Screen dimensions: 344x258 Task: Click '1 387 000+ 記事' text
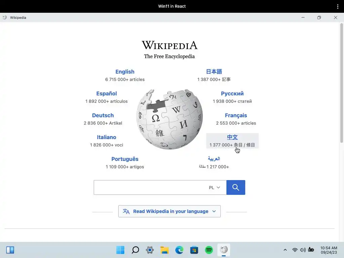pos(214,79)
